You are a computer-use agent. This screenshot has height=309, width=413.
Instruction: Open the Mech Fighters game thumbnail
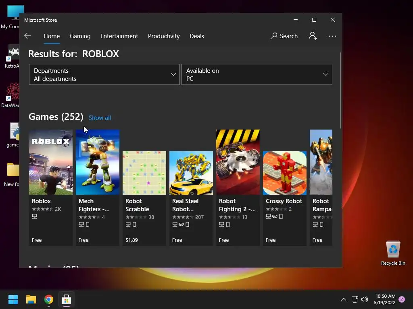(98, 162)
